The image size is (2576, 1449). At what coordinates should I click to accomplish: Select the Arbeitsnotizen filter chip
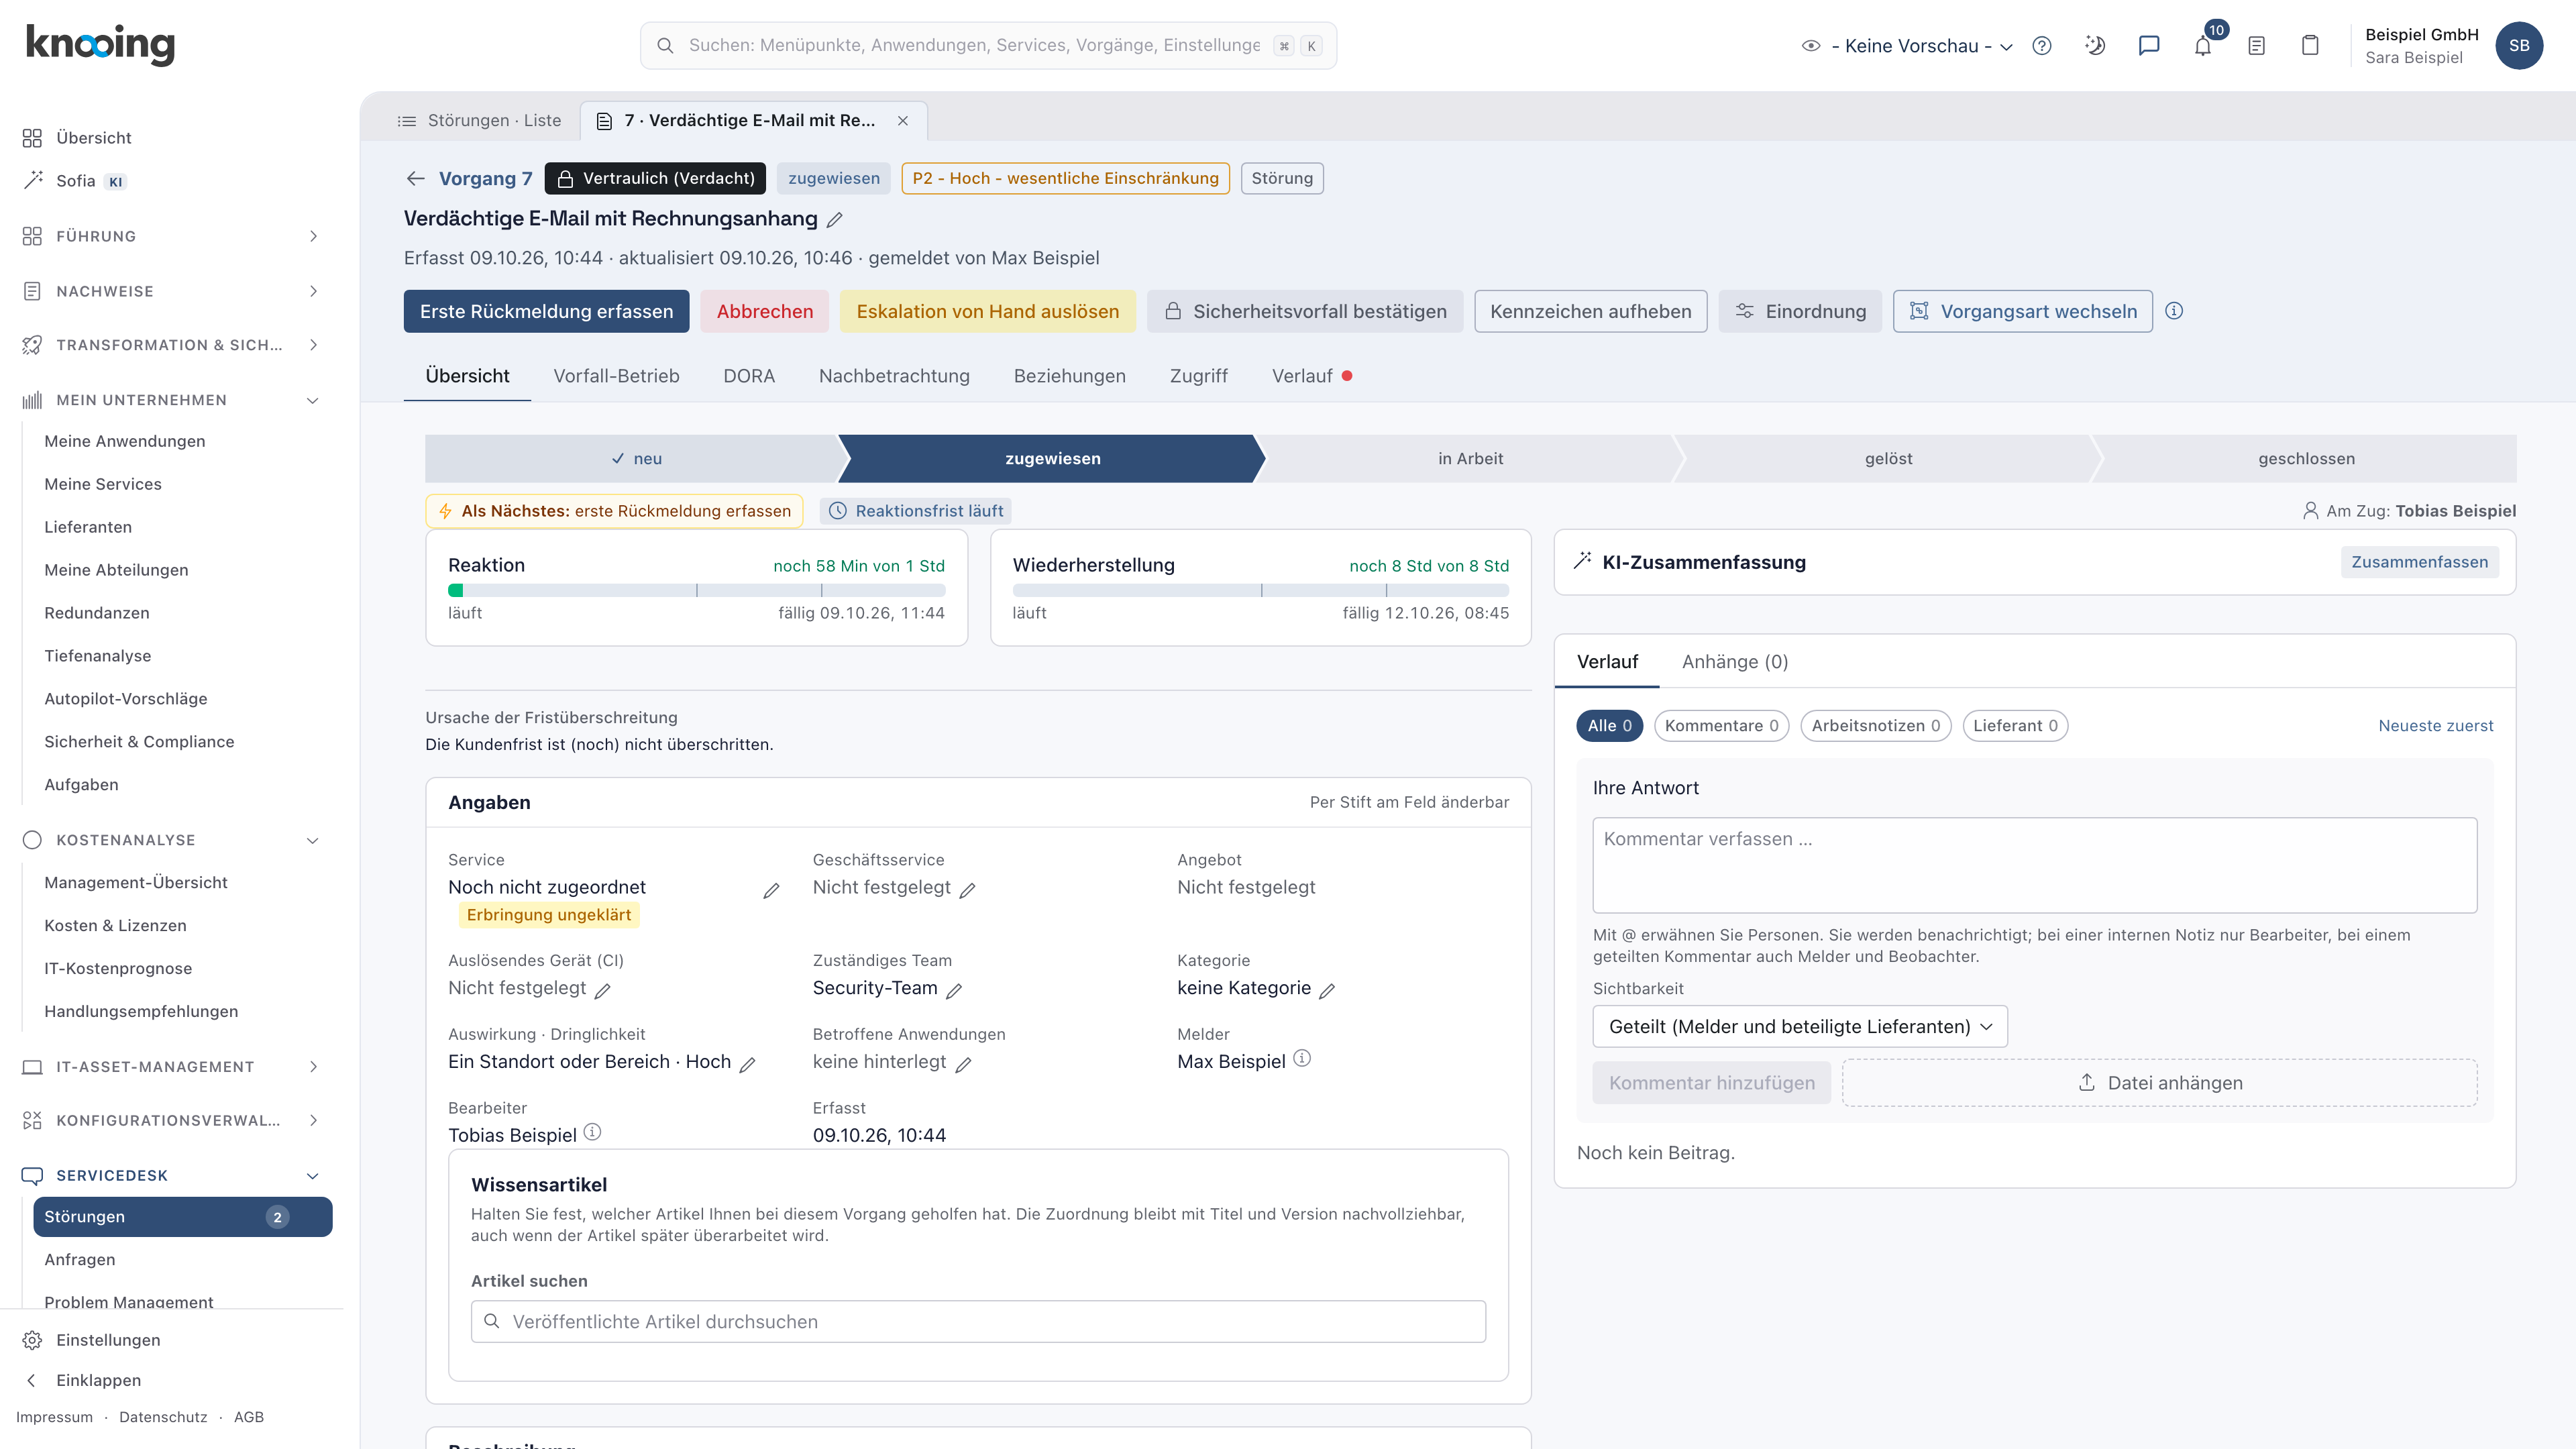(x=1875, y=726)
